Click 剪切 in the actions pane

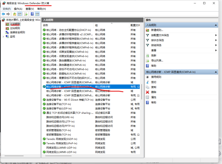(x=154, y=82)
